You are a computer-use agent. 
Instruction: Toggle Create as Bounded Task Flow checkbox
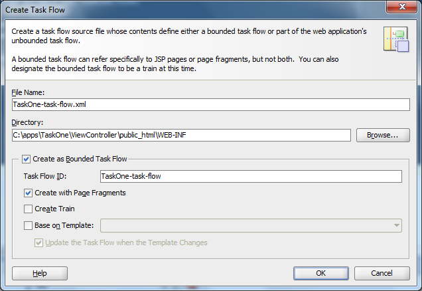(27, 159)
